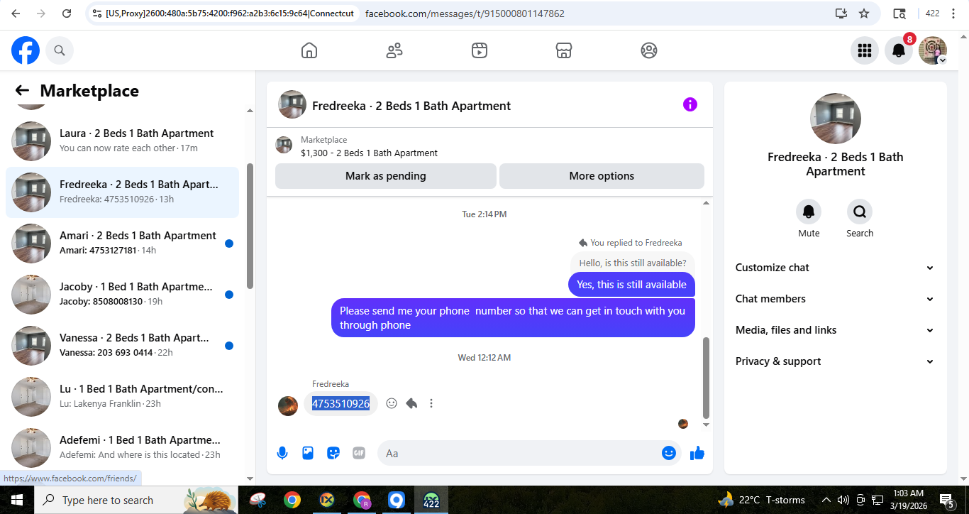Open Google Chrome from the taskbar
This screenshot has width=969, height=514.
click(292, 500)
